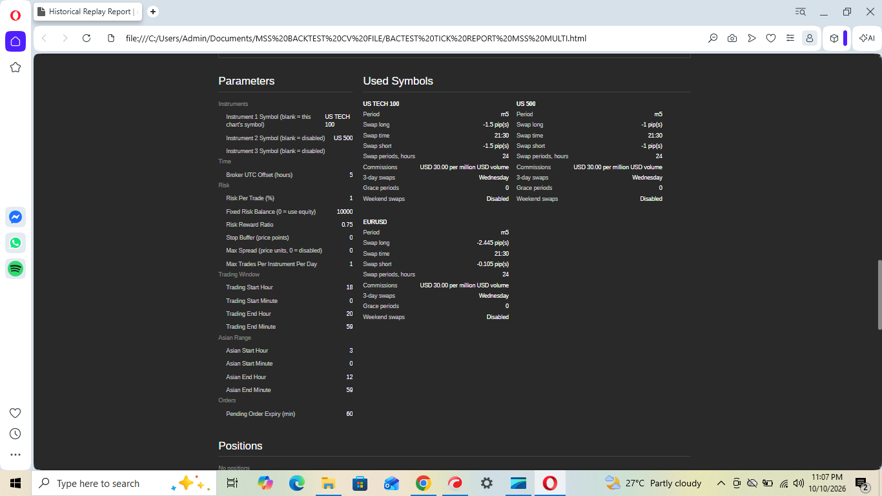This screenshot has width=882, height=496.
Task: Open a new tab with the plus button
Action: (x=153, y=12)
